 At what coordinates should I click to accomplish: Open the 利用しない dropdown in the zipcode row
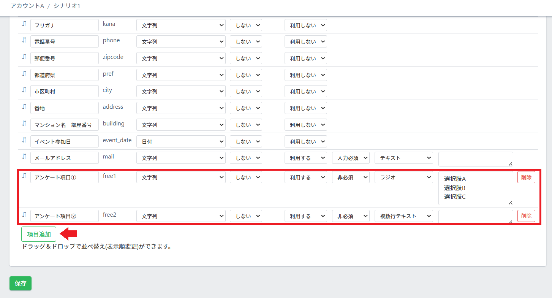[305, 59]
